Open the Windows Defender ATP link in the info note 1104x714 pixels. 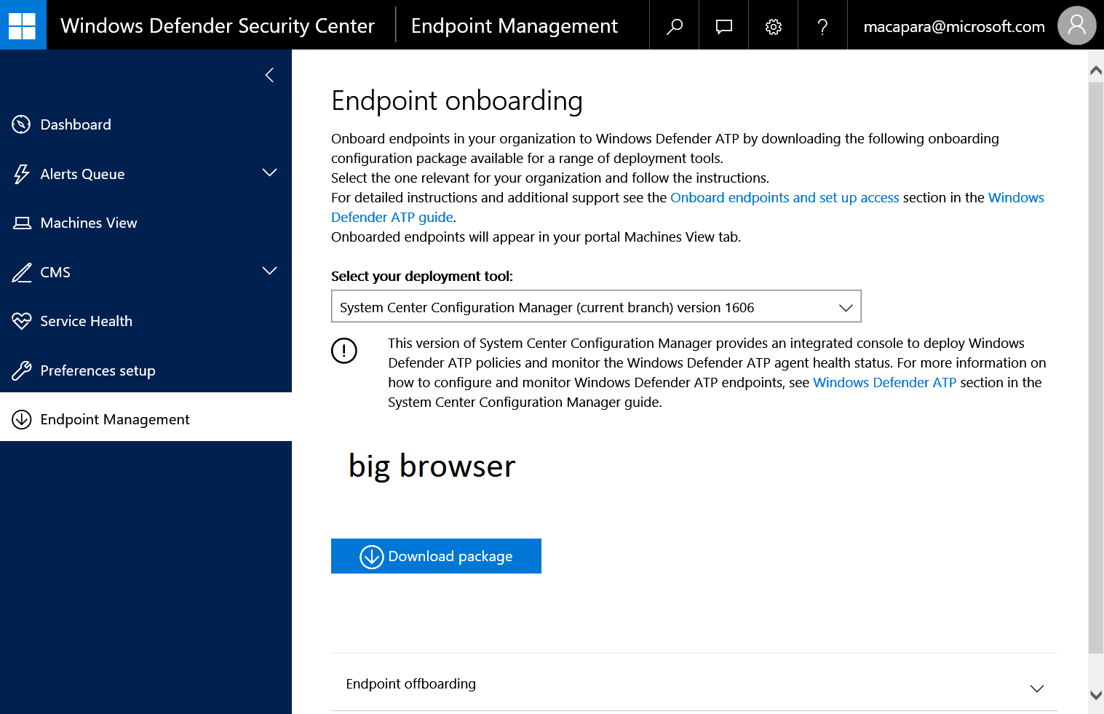[884, 382]
